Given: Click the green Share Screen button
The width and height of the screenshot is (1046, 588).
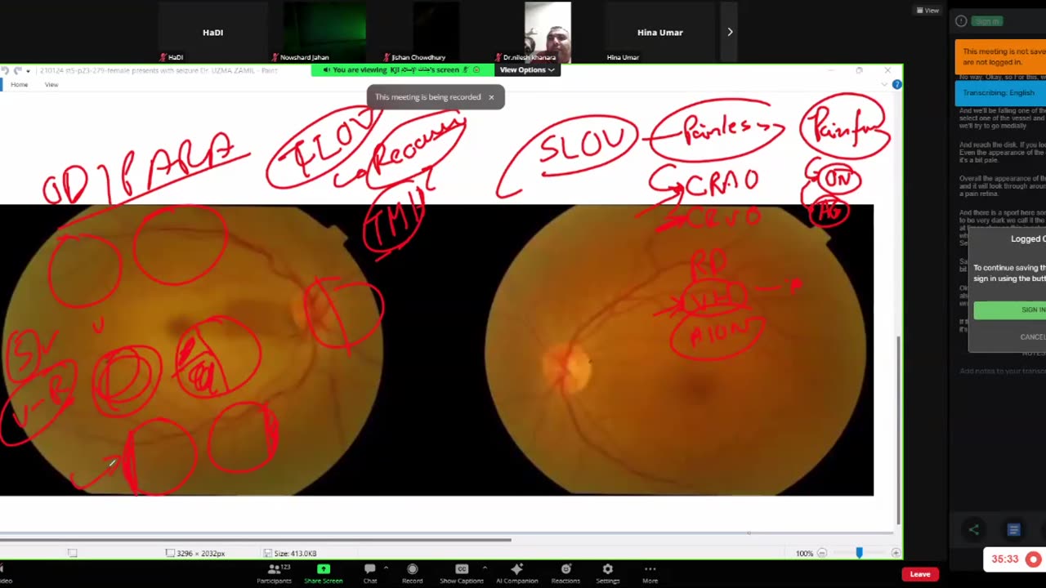Looking at the screenshot, I should point(324,573).
